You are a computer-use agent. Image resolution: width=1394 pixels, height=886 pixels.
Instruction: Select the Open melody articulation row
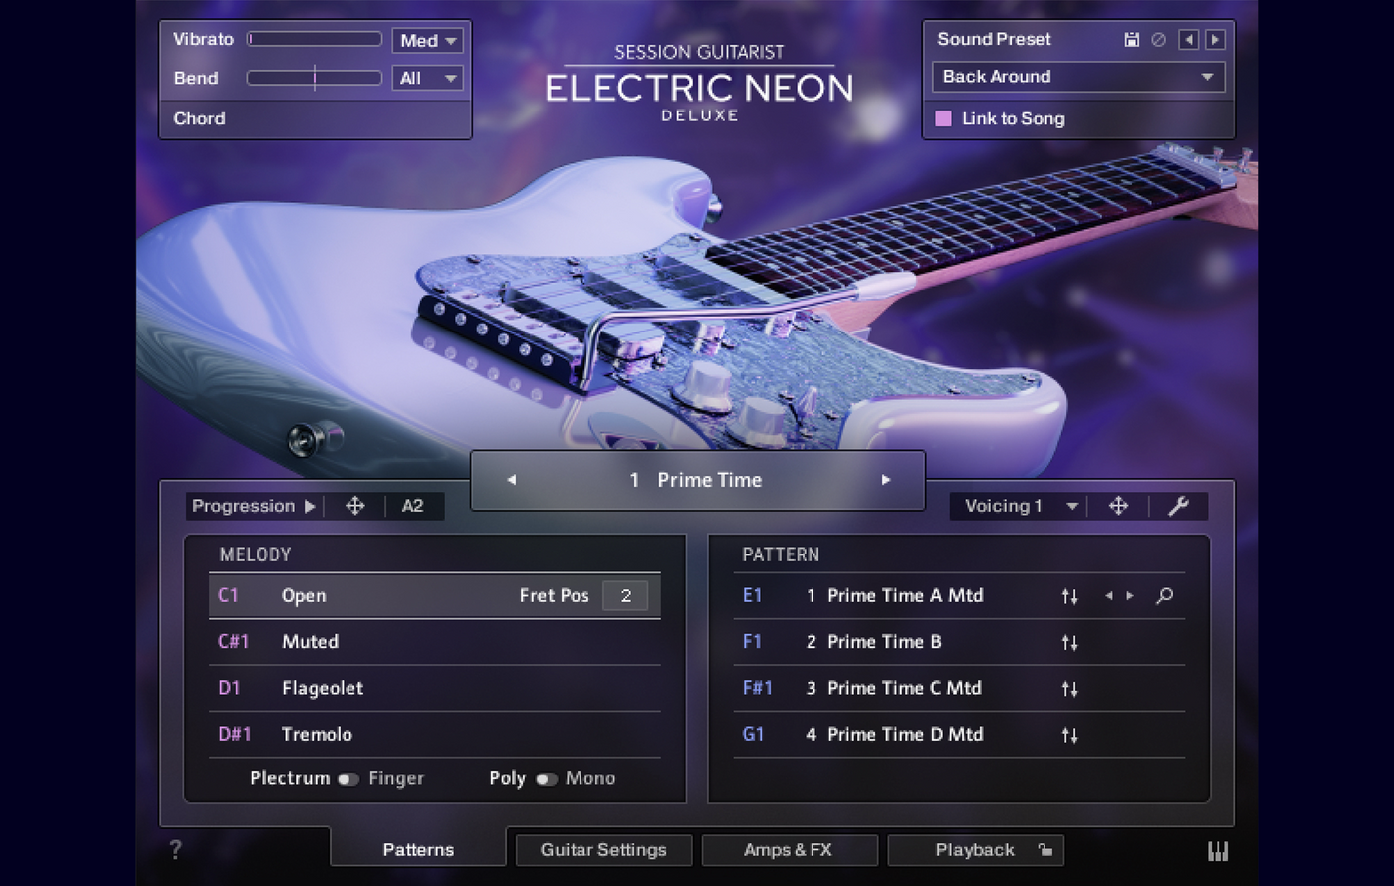[x=435, y=596]
